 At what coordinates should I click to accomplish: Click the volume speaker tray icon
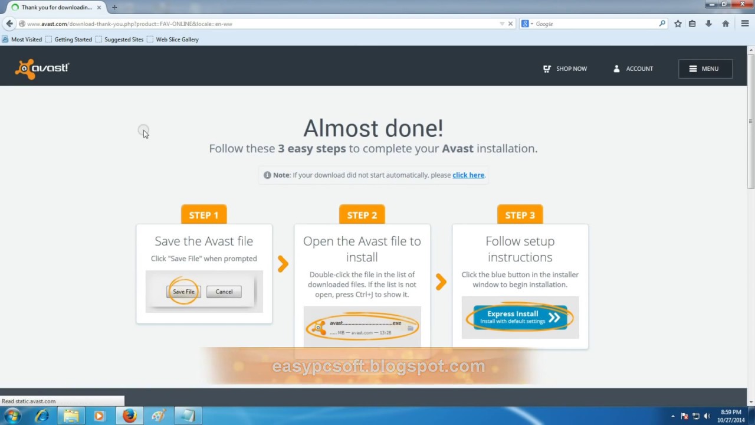pos(707,416)
